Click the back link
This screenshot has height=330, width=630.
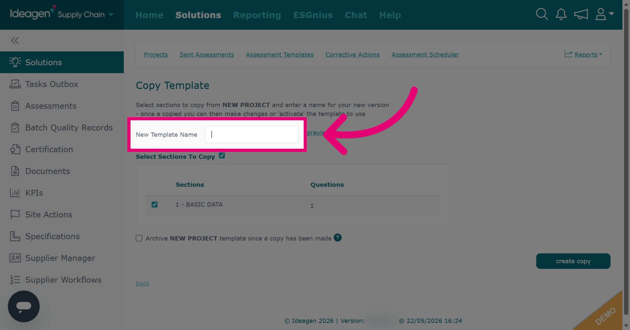pyautogui.click(x=143, y=284)
